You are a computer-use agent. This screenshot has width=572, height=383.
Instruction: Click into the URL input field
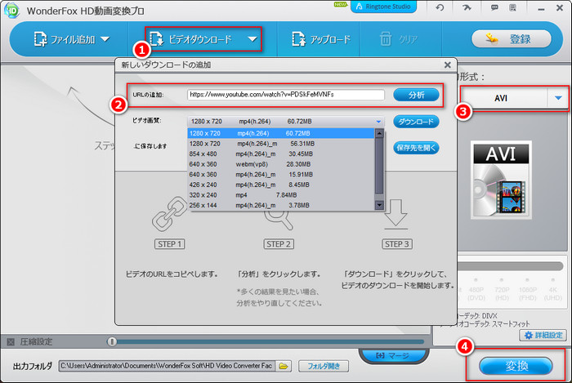[x=285, y=95]
